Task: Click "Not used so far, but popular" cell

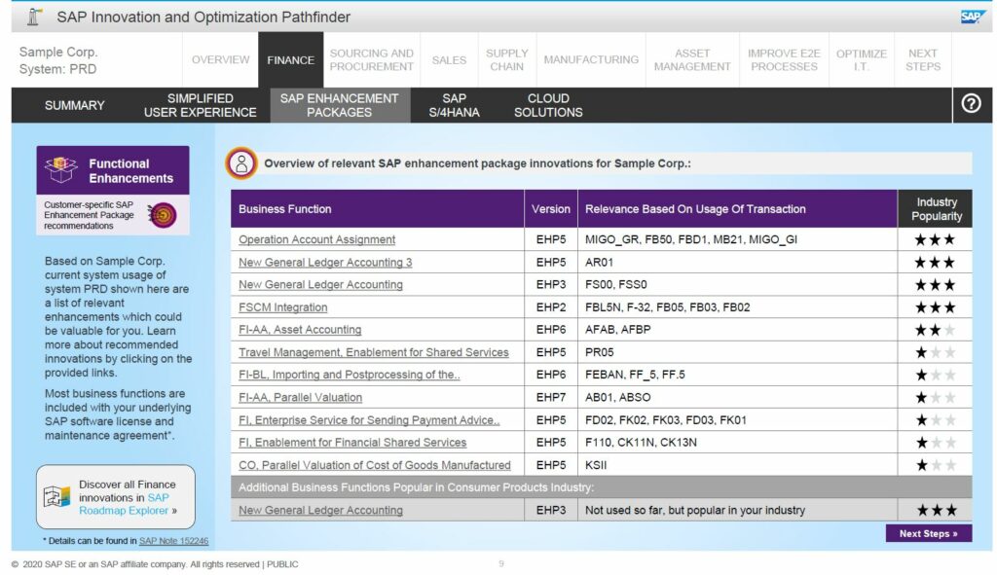Action: pyautogui.click(x=738, y=510)
